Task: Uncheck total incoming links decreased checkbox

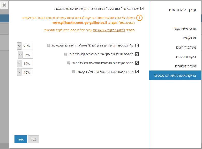Action: pyautogui.click(x=137, y=54)
